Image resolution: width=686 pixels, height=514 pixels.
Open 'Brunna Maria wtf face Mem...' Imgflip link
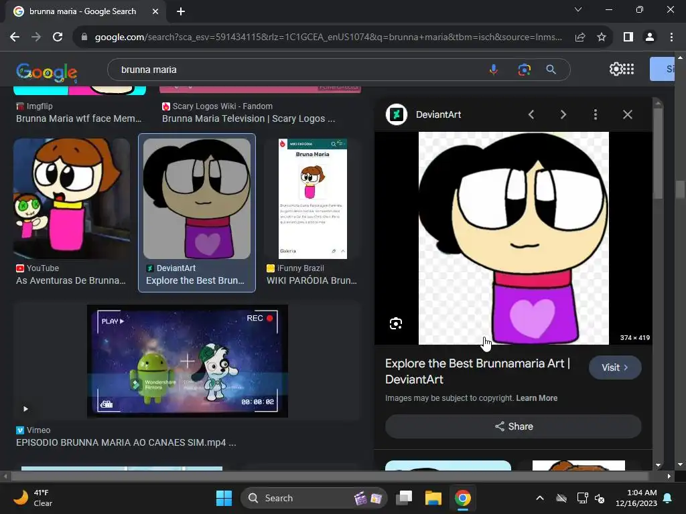[79, 118]
